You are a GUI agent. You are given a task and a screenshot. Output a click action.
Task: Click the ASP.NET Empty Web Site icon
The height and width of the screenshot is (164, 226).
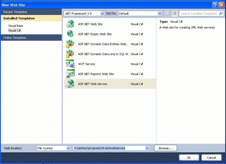coord(70,34)
